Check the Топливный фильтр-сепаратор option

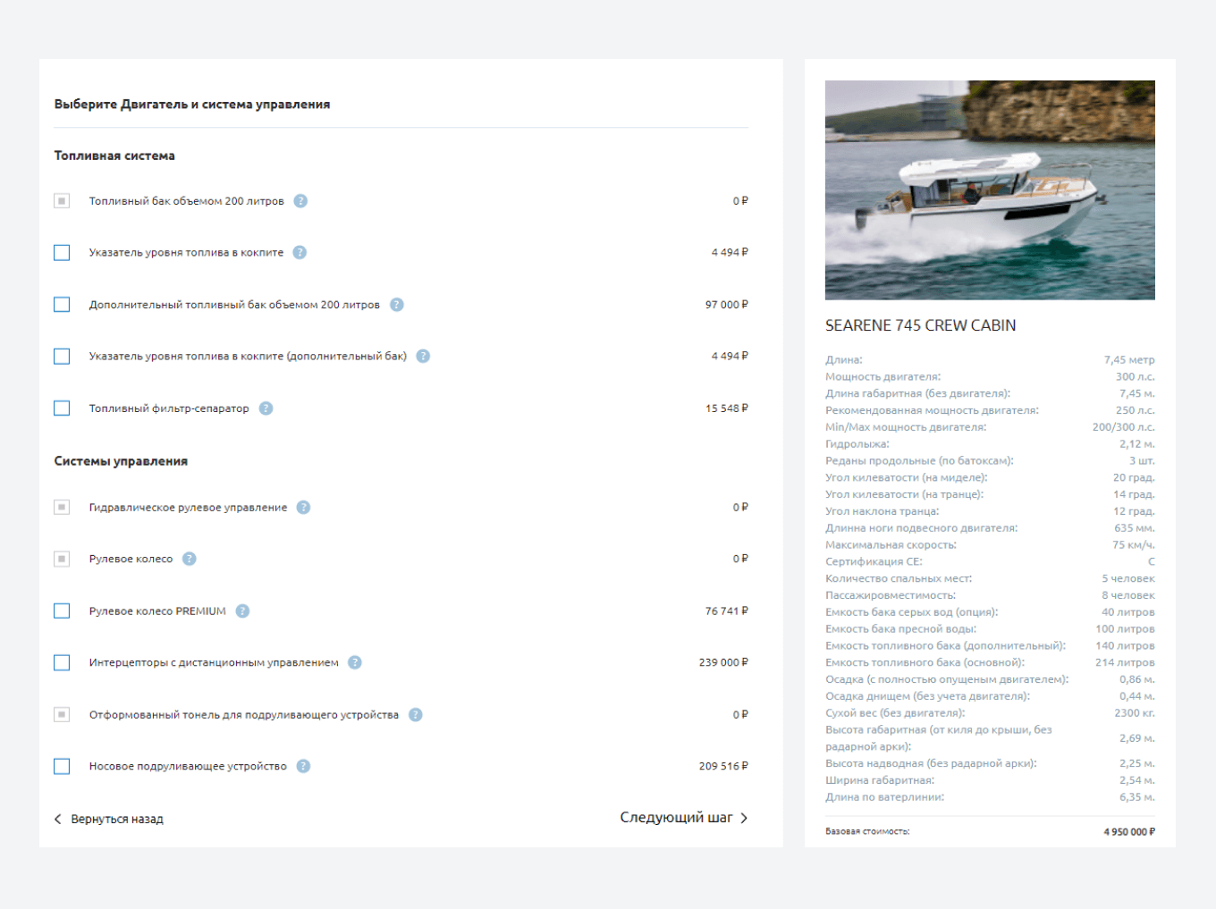point(61,408)
